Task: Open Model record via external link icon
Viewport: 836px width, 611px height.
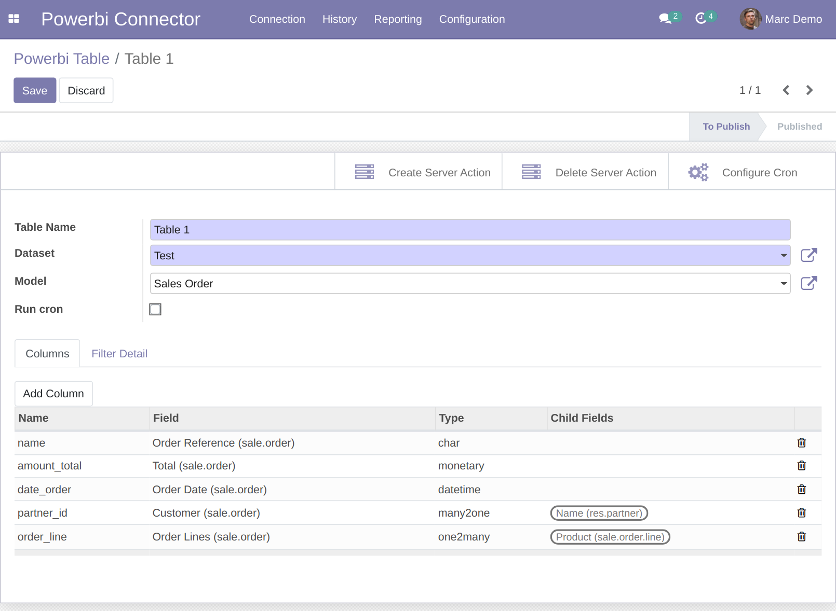Action: click(808, 283)
